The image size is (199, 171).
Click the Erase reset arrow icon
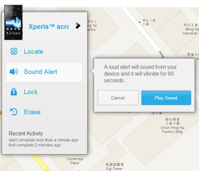(14, 112)
